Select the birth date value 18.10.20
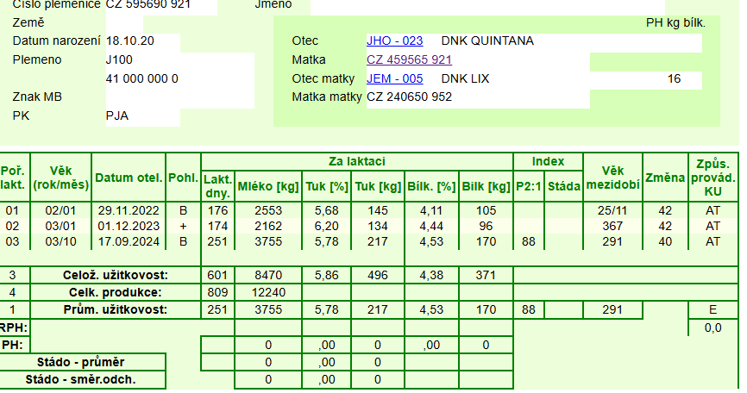Image resolution: width=747 pixels, height=393 pixels. point(129,41)
